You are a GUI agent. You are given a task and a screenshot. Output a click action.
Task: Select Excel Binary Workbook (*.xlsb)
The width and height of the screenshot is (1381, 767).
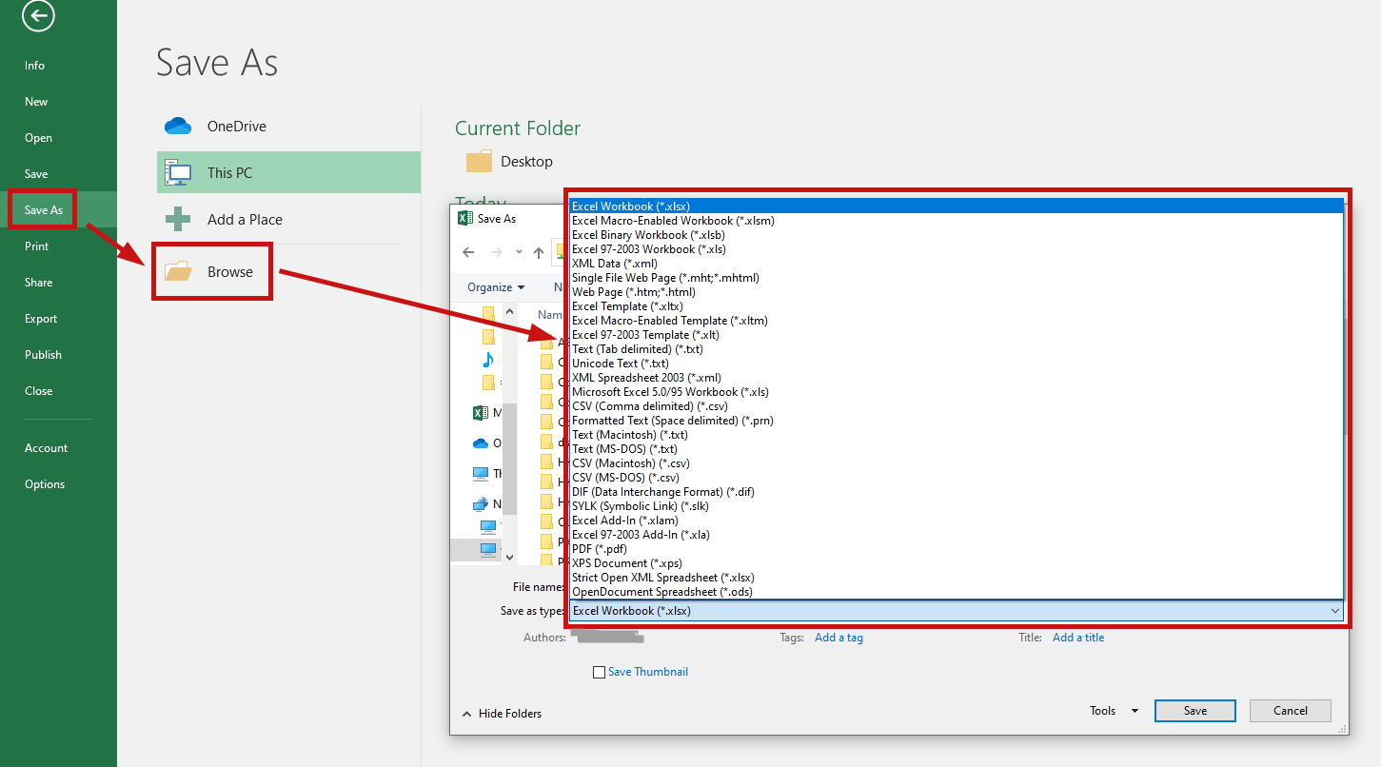tap(957, 235)
